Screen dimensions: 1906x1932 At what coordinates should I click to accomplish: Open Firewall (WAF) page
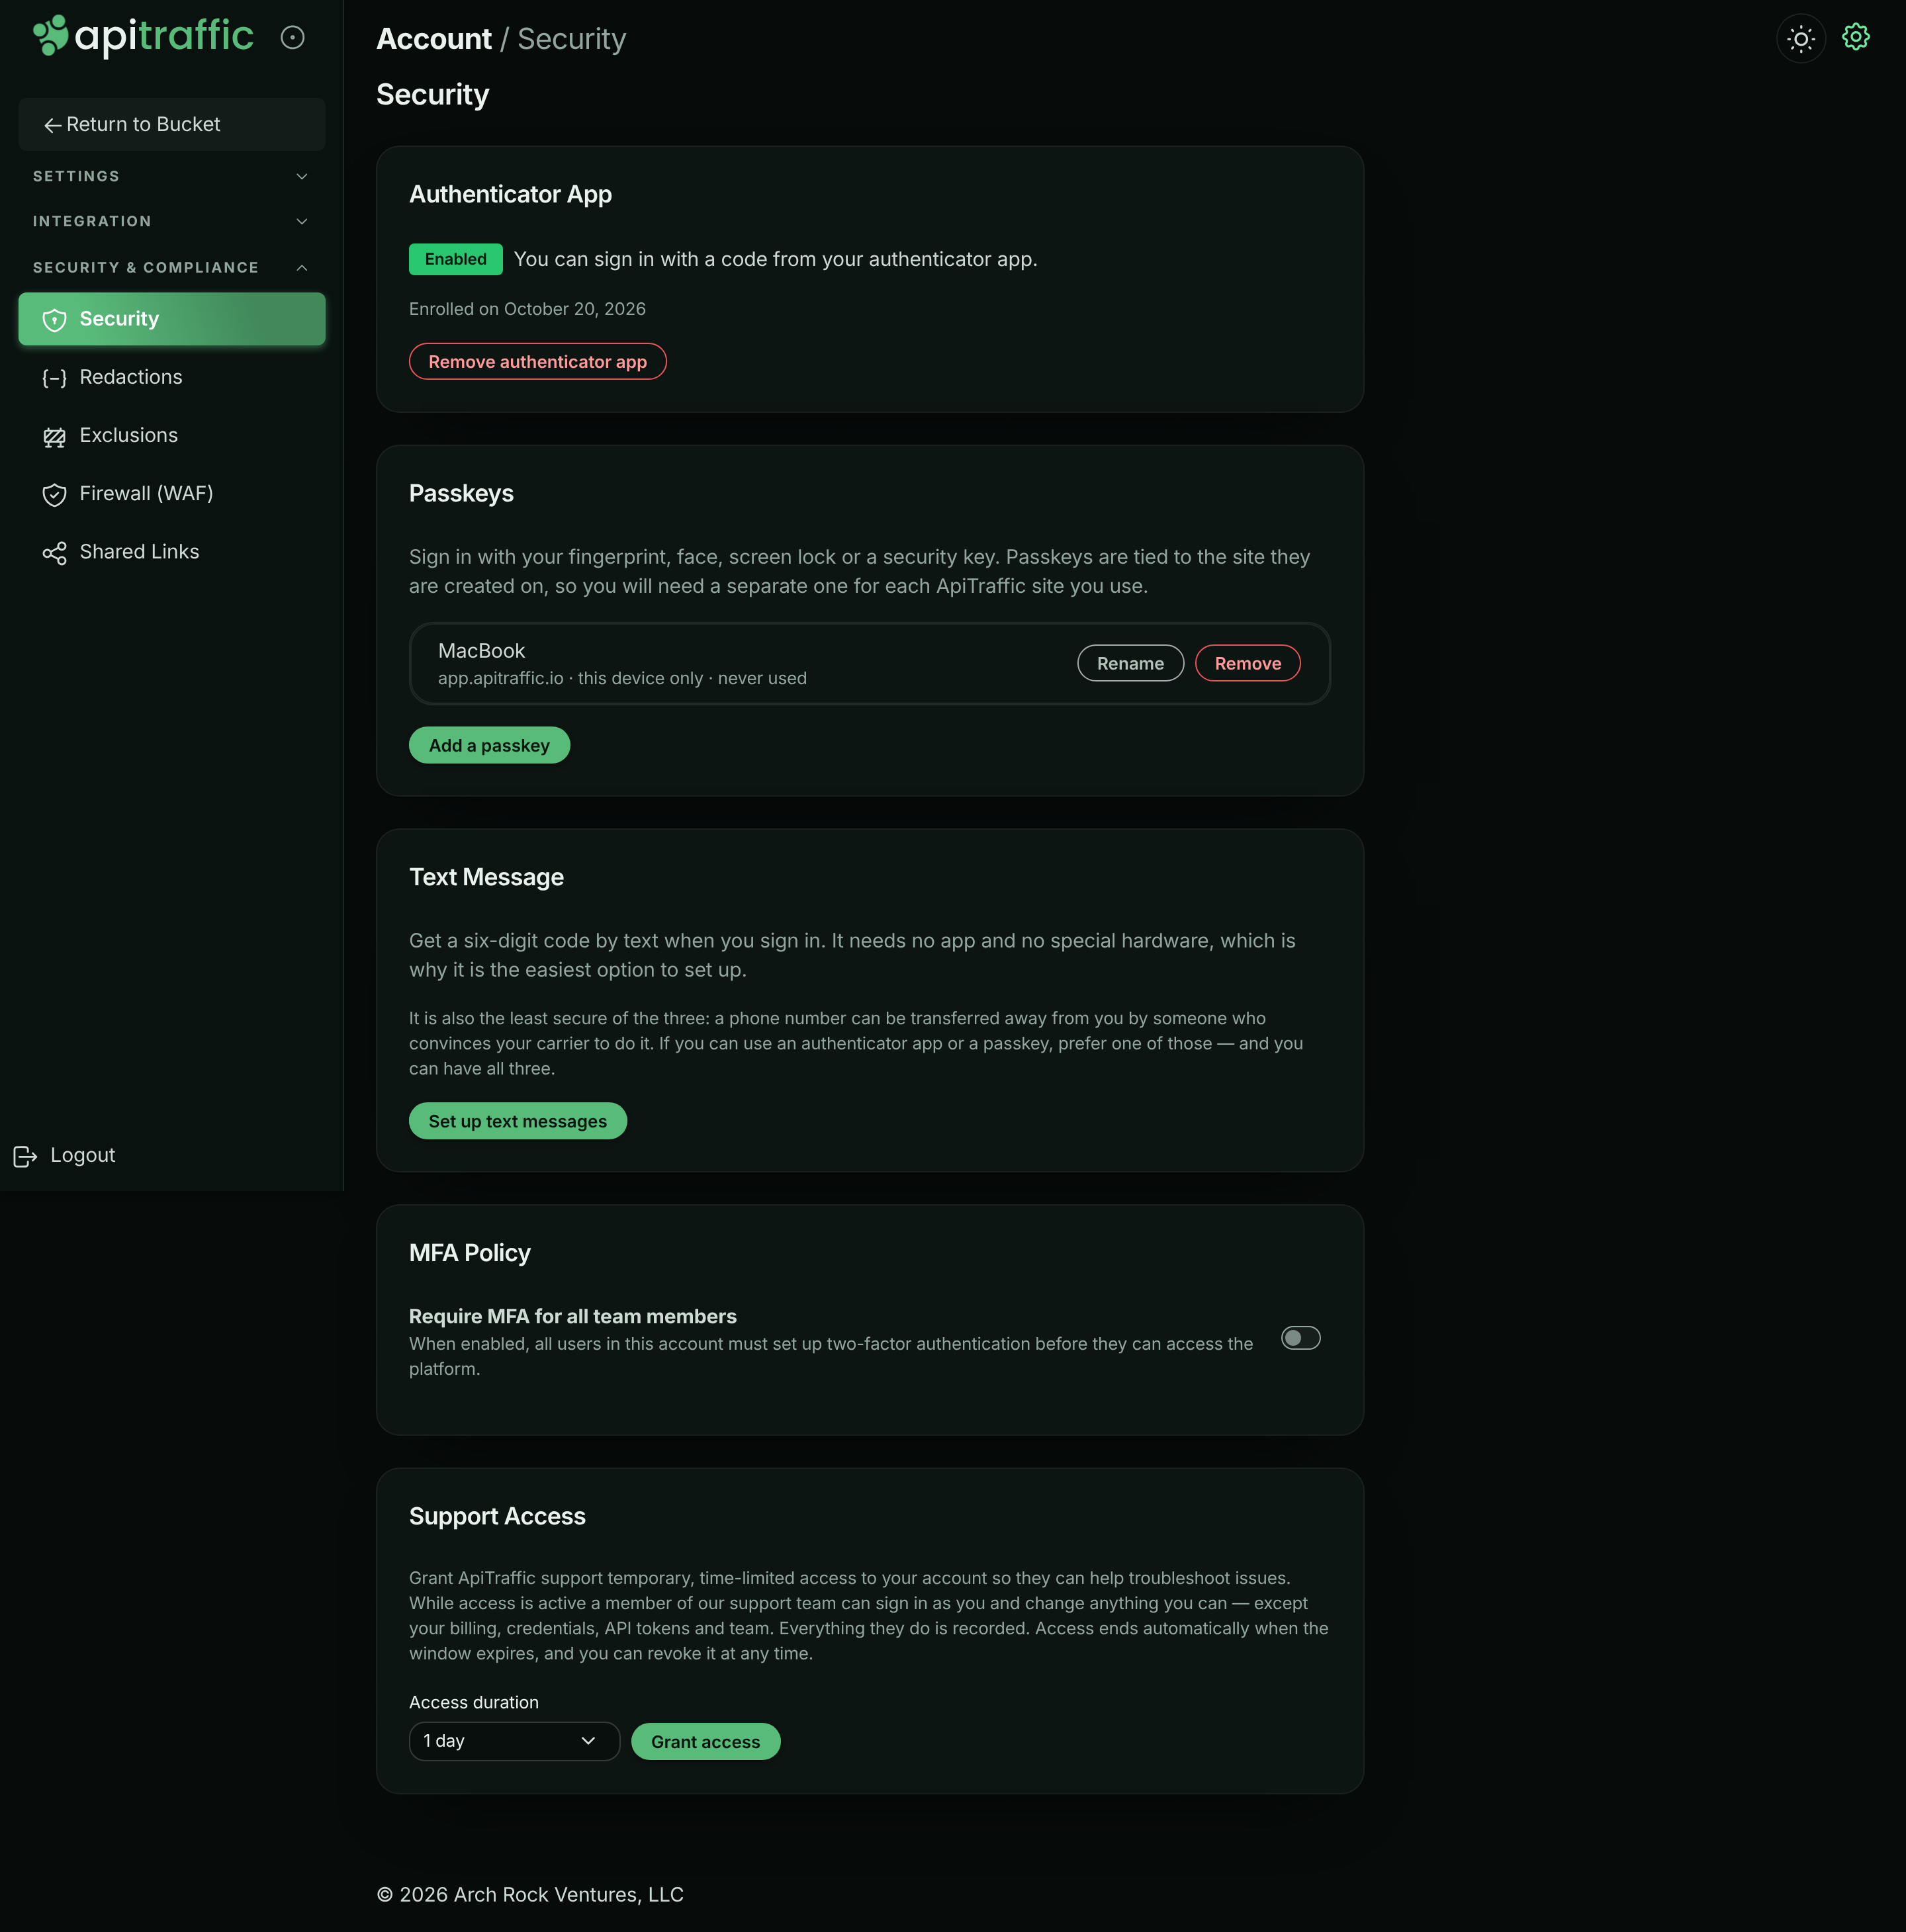(172, 493)
